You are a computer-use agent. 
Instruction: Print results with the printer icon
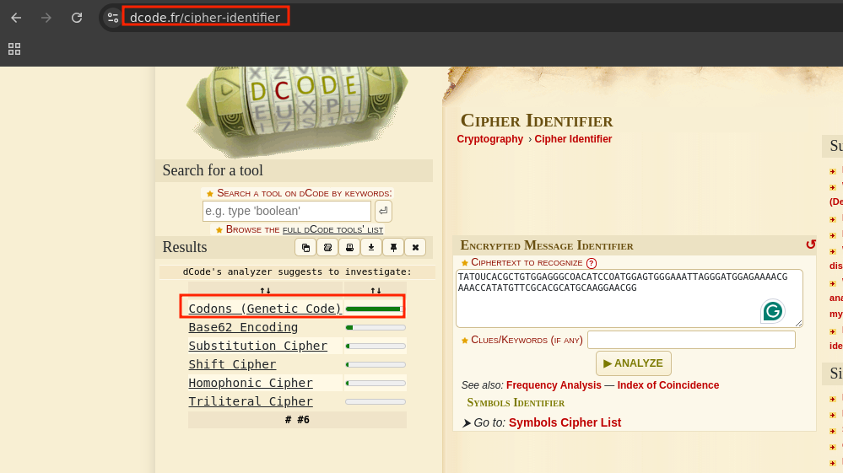tap(349, 248)
